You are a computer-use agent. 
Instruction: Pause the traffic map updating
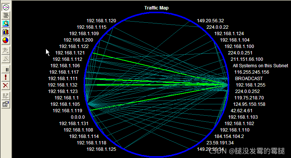click(6, 70)
